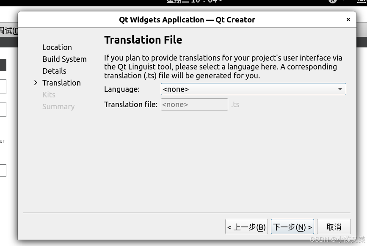Viewport: 367px width, 246px height.
Task: Click the Translation file name field
Action: click(x=194, y=105)
